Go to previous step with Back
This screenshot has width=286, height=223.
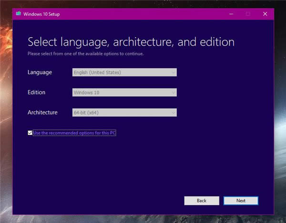pyautogui.click(x=202, y=201)
